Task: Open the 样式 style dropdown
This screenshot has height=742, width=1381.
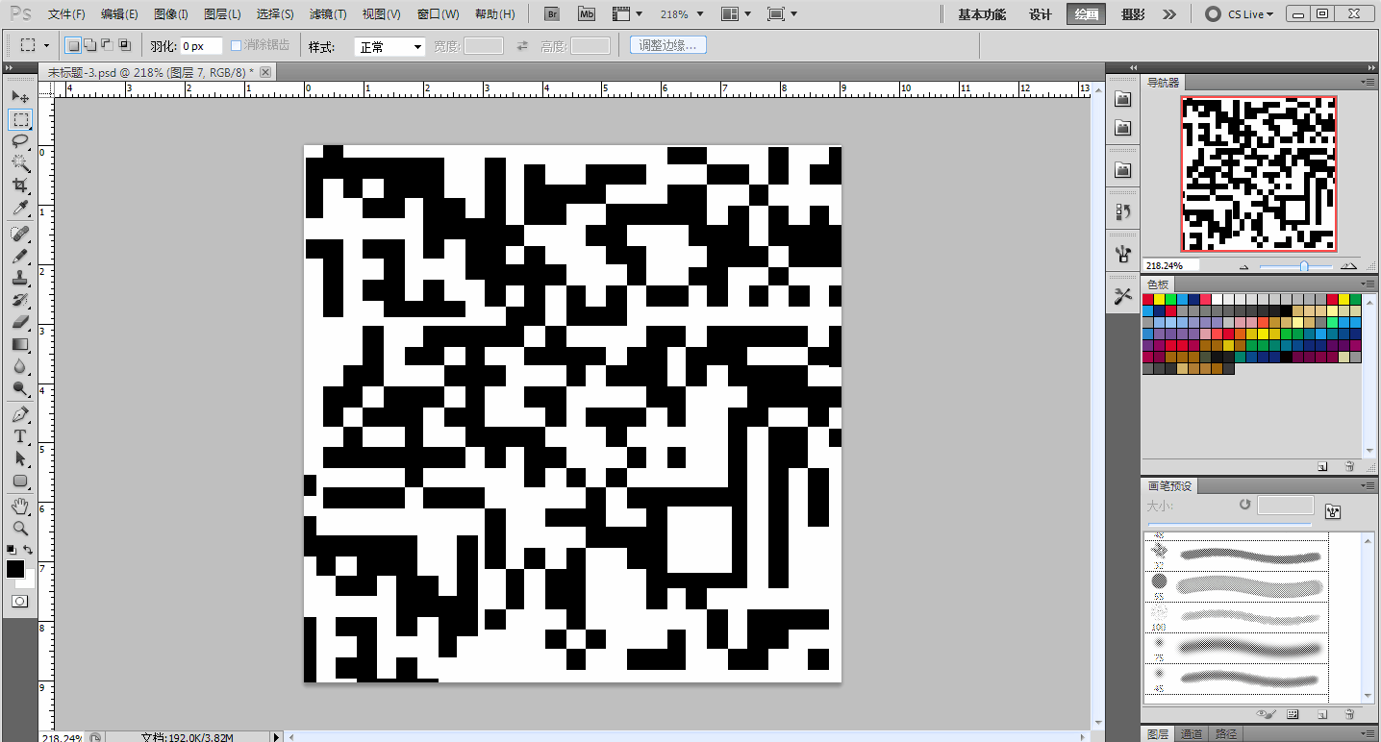Action: [390, 46]
